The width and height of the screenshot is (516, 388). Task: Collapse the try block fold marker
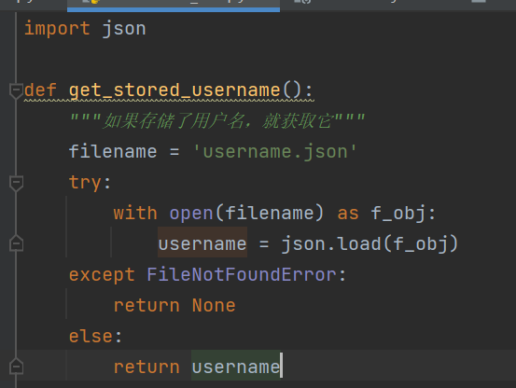tap(16, 183)
